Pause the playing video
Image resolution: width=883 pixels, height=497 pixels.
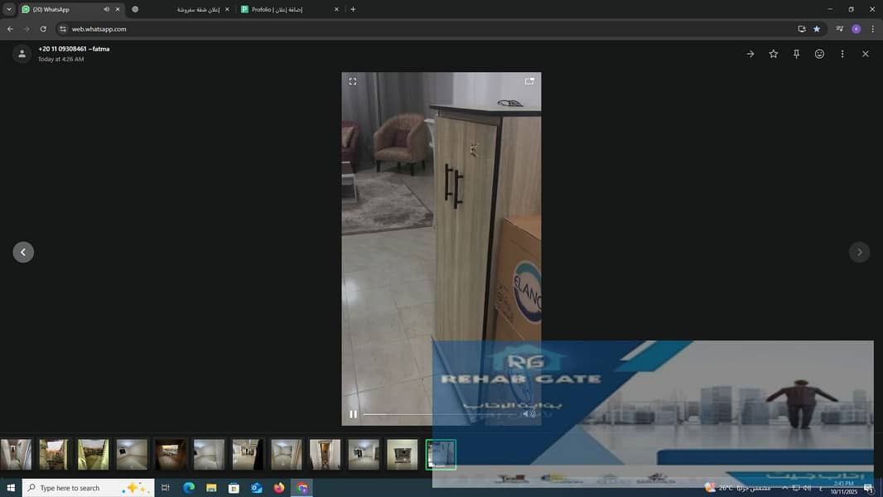pos(354,414)
